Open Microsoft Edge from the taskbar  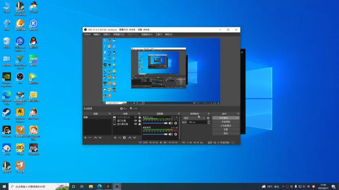(x=100, y=186)
